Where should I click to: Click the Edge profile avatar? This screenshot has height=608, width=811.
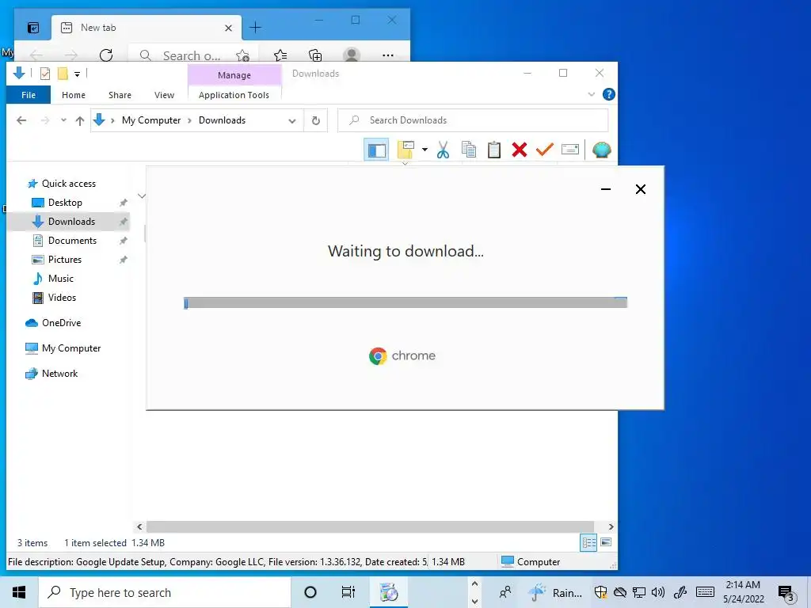coord(351,55)
